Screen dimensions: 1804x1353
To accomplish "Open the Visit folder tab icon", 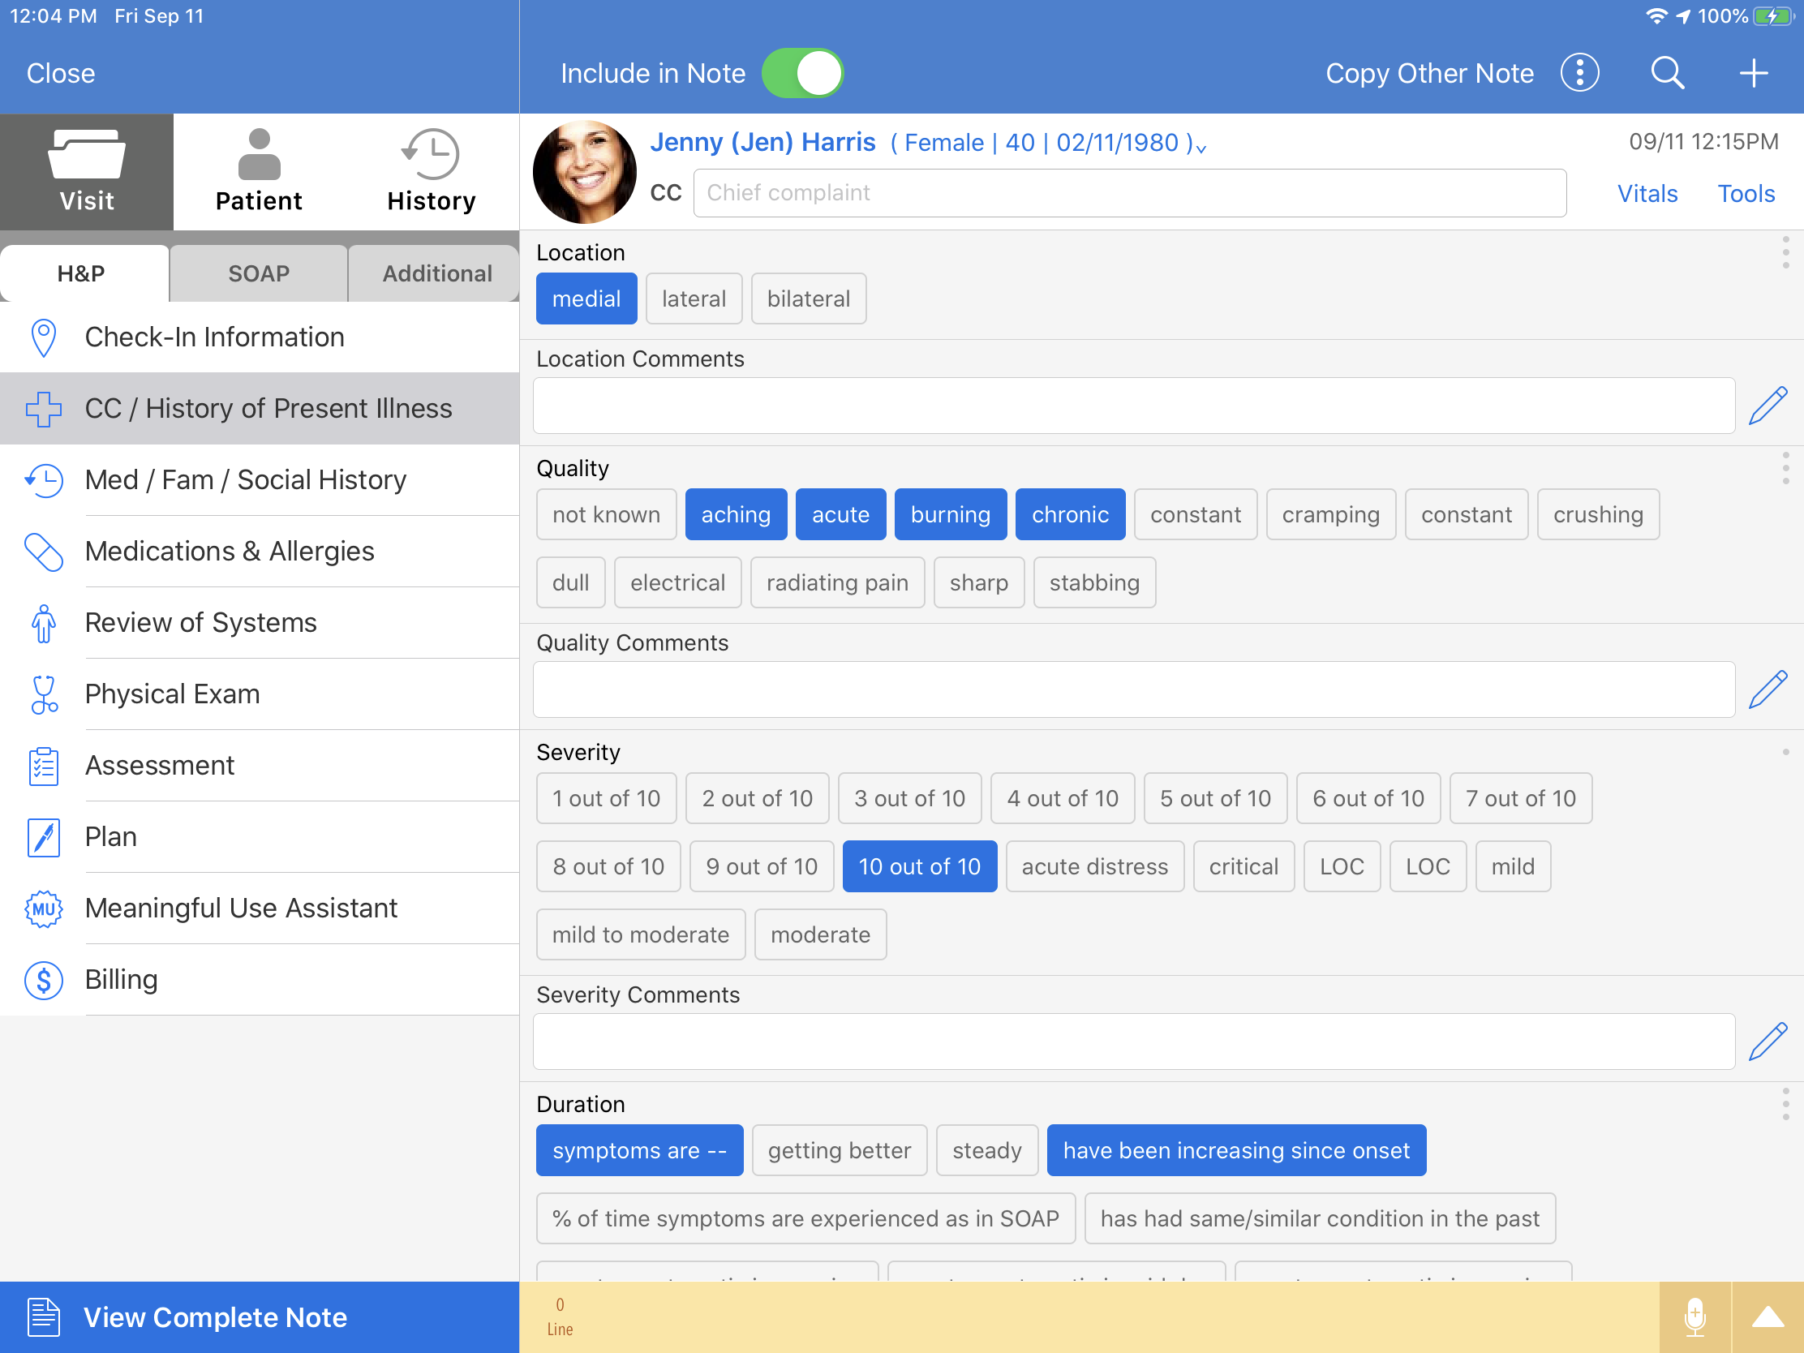I will tap(87, 154).
